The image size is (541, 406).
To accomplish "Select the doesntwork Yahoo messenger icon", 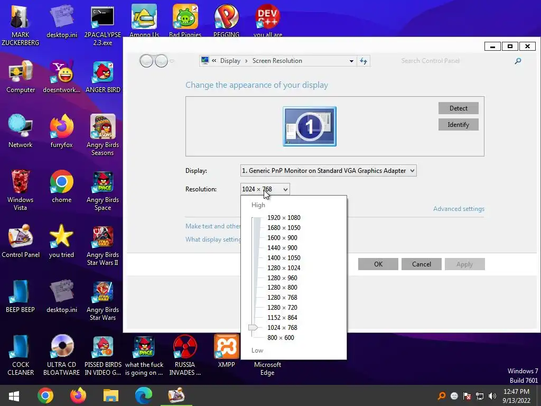I will (62, 76).
